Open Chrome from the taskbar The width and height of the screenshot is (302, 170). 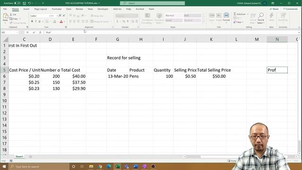(100, 167)
